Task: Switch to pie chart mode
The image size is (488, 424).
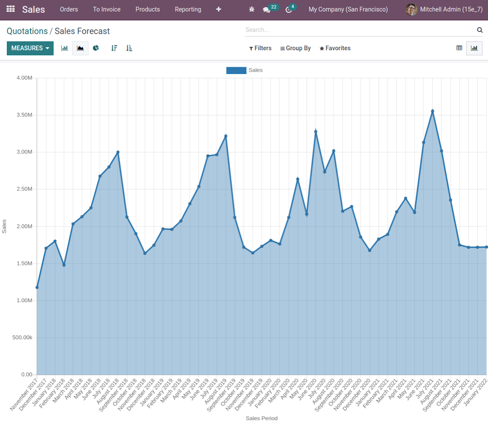Action: tap(96, 48)
